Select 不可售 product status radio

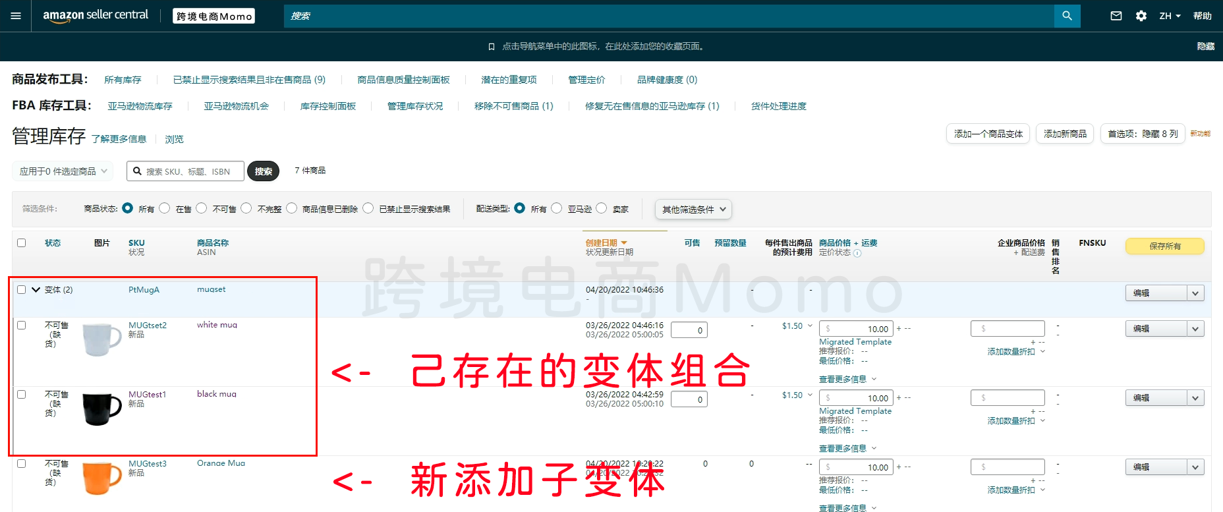[202, 208]
